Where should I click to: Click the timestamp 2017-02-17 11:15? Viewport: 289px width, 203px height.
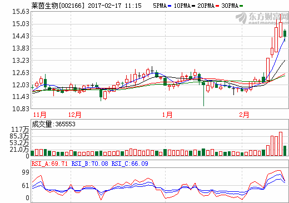(114, 6)
